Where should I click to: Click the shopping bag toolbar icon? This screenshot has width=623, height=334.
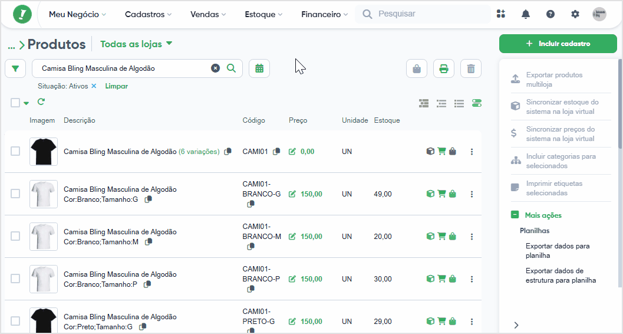click(x=417, y=69)
